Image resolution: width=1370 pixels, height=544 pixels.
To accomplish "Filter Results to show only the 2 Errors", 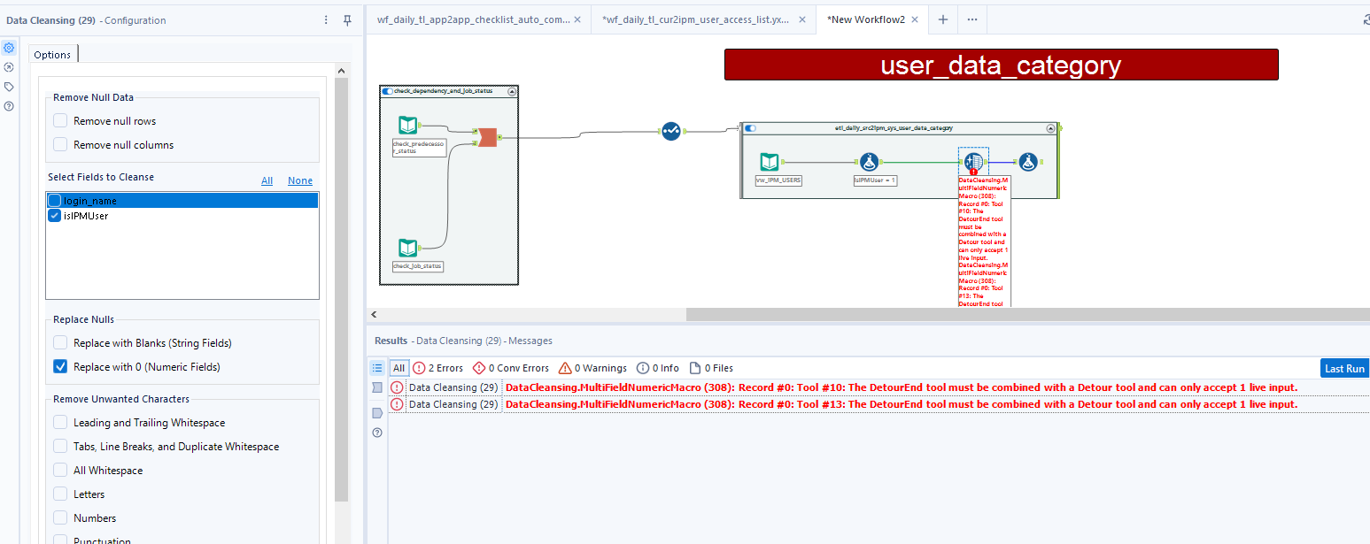I will (x=437, y=367).
